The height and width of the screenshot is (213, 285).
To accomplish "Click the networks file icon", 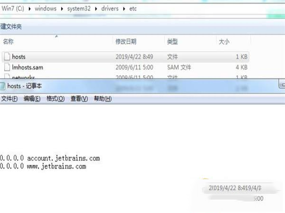I will (7, 77).
